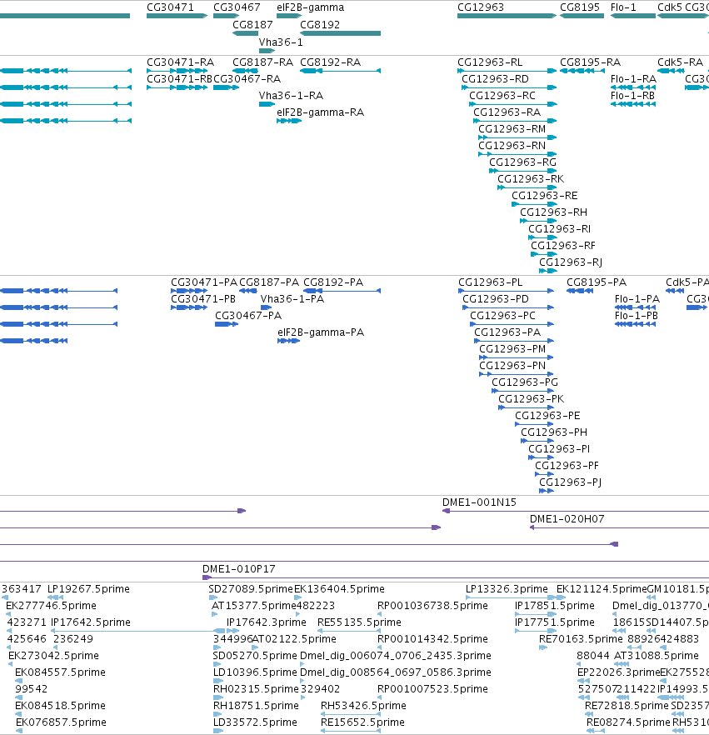
Task: Open transcript CG8187-RA
Action: coord(263,62)
